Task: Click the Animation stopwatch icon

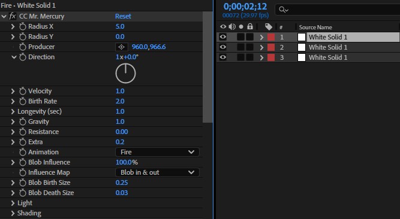Action: tap(23, 152)
